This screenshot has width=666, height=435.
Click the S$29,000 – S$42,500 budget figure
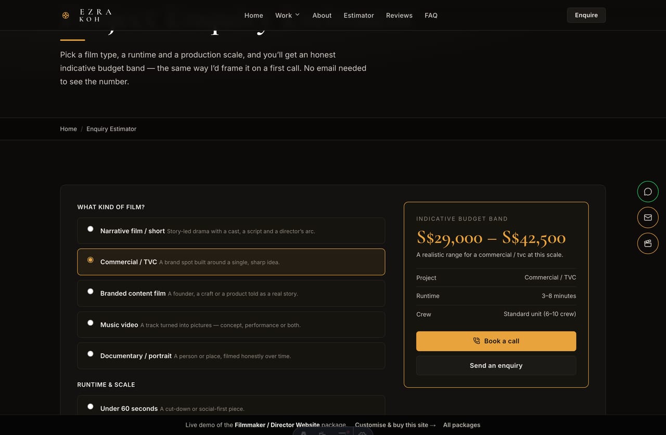[491, 238]
